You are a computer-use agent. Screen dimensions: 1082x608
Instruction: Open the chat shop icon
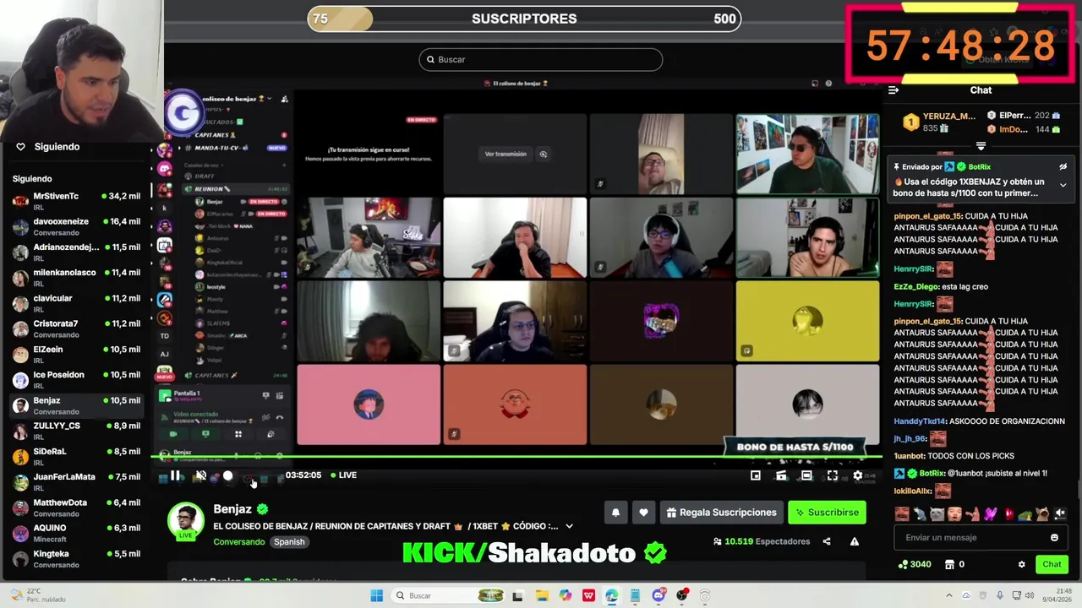949,564
